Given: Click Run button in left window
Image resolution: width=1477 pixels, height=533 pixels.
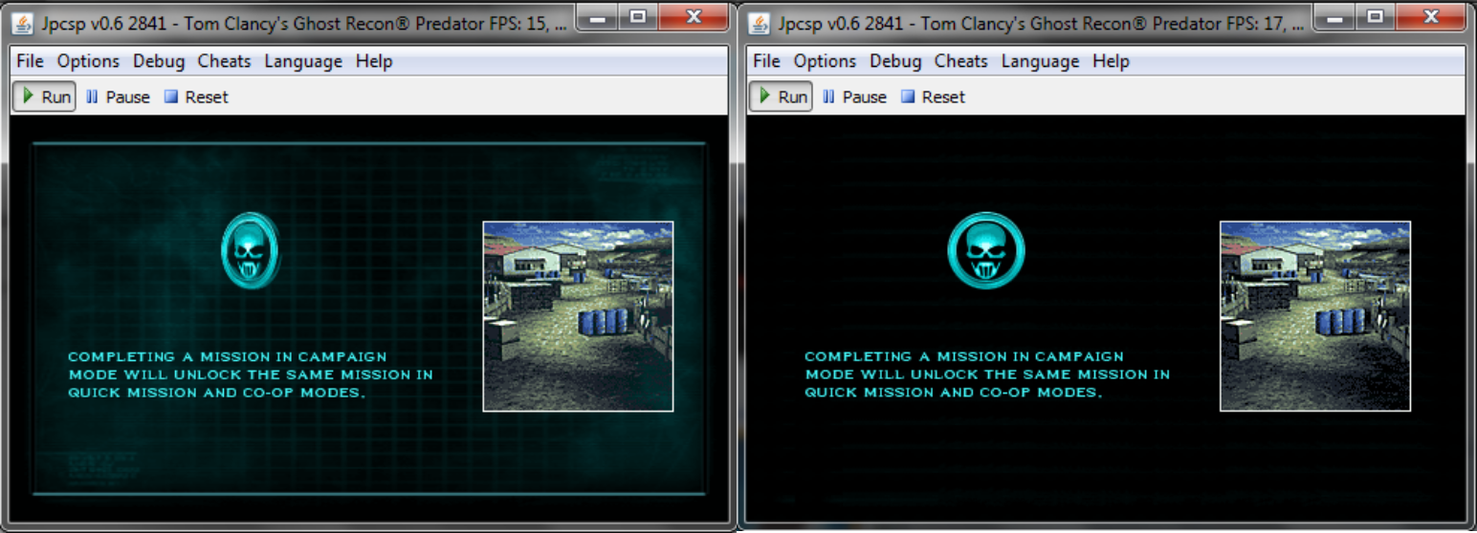Looking at the screenshot, I should tap(44, 96).
